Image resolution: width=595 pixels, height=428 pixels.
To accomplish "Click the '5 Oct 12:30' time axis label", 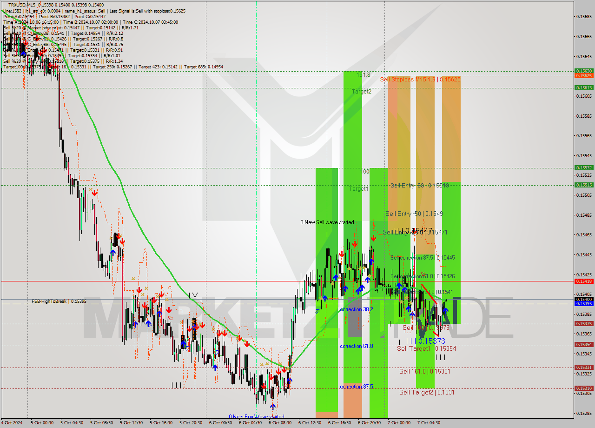I will point(131,423).
